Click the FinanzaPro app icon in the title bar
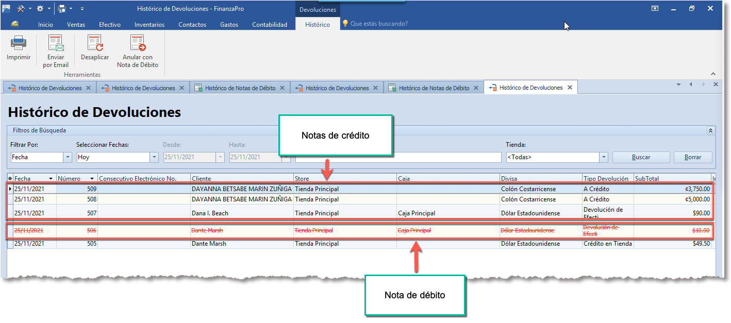This screenshot has height=323, width=731. coord(7,8)
